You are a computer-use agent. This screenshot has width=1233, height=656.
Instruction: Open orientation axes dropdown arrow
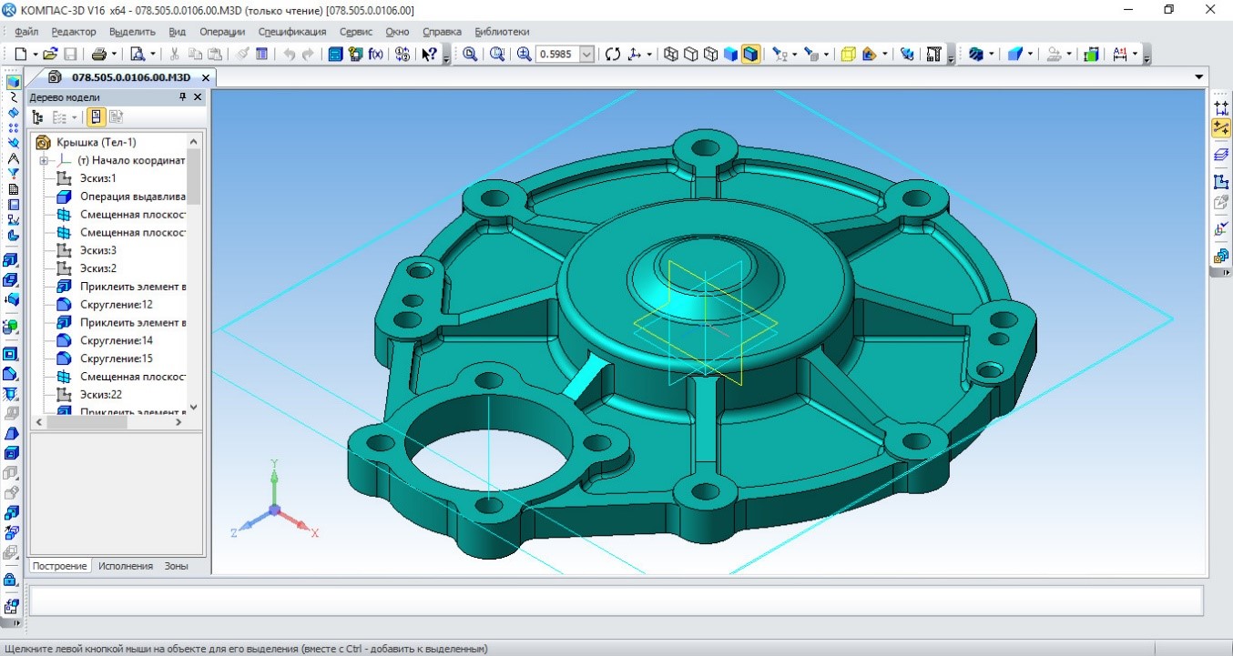[650, 55]
